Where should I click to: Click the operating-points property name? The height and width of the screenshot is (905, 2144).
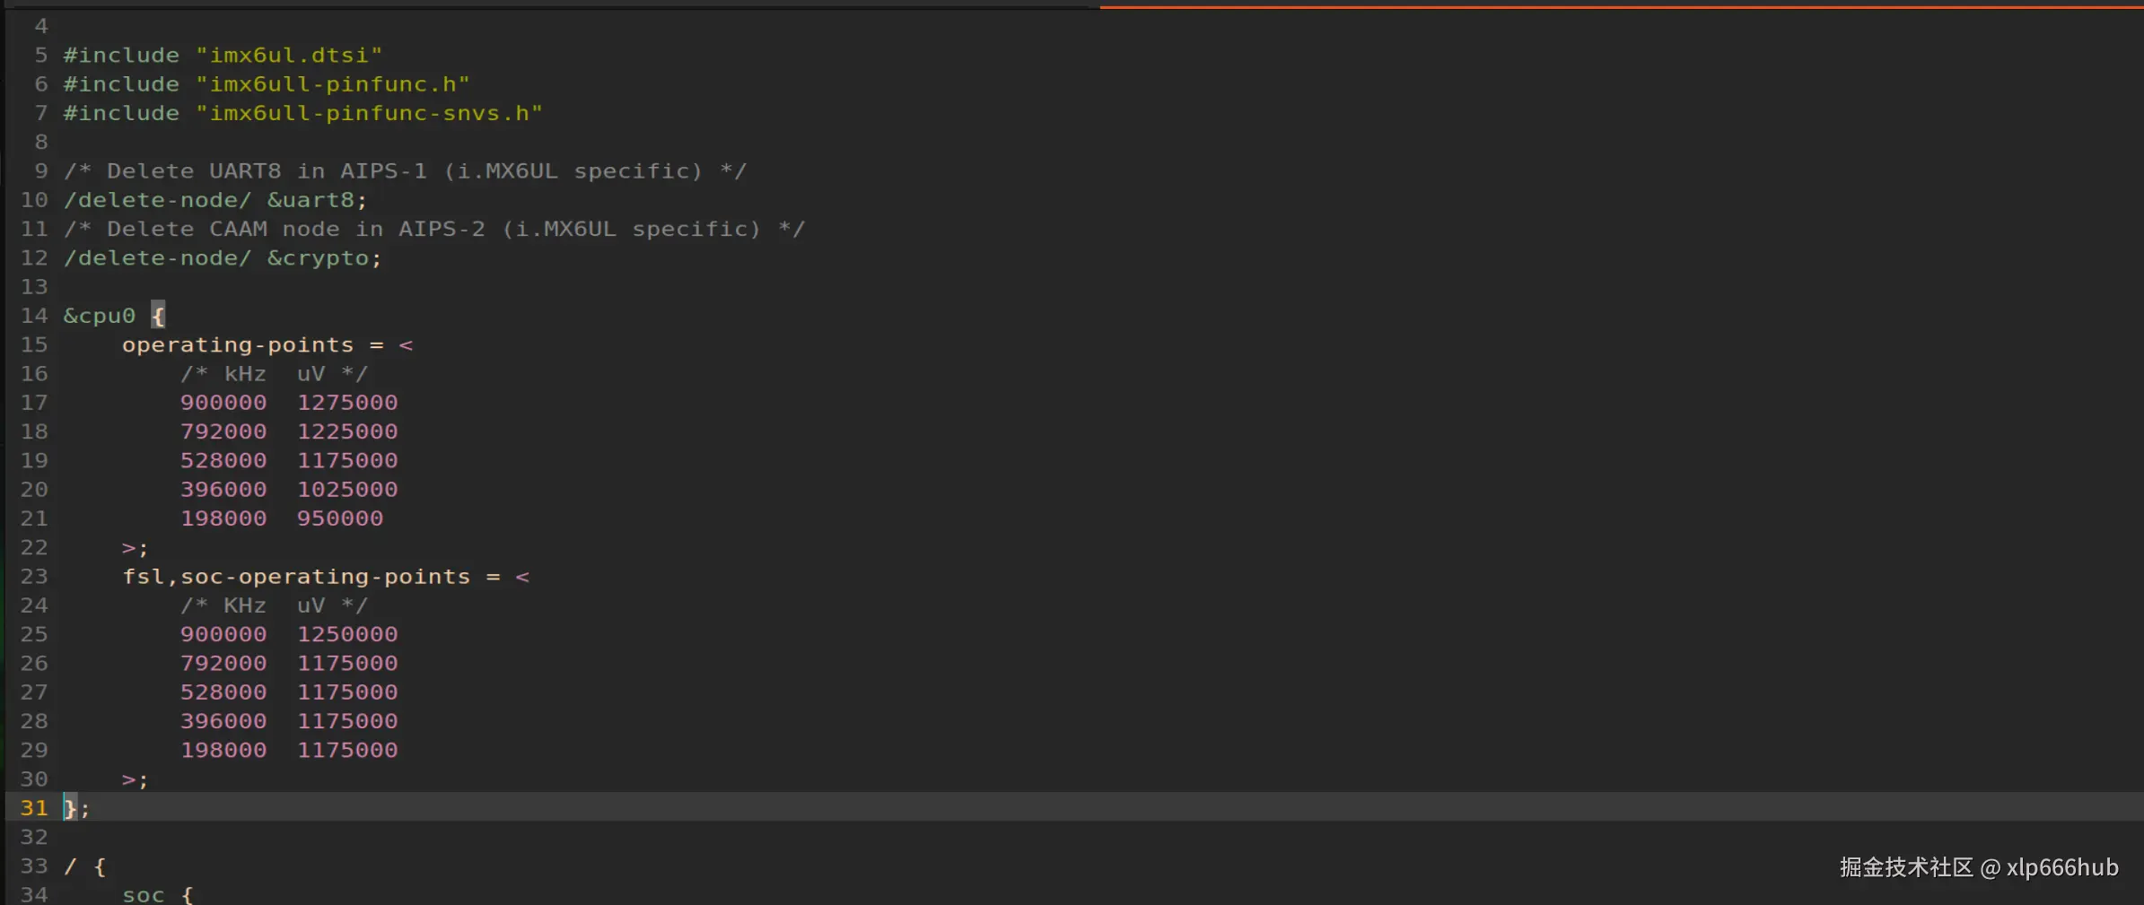pyautogui.click(x=238, y=345)
